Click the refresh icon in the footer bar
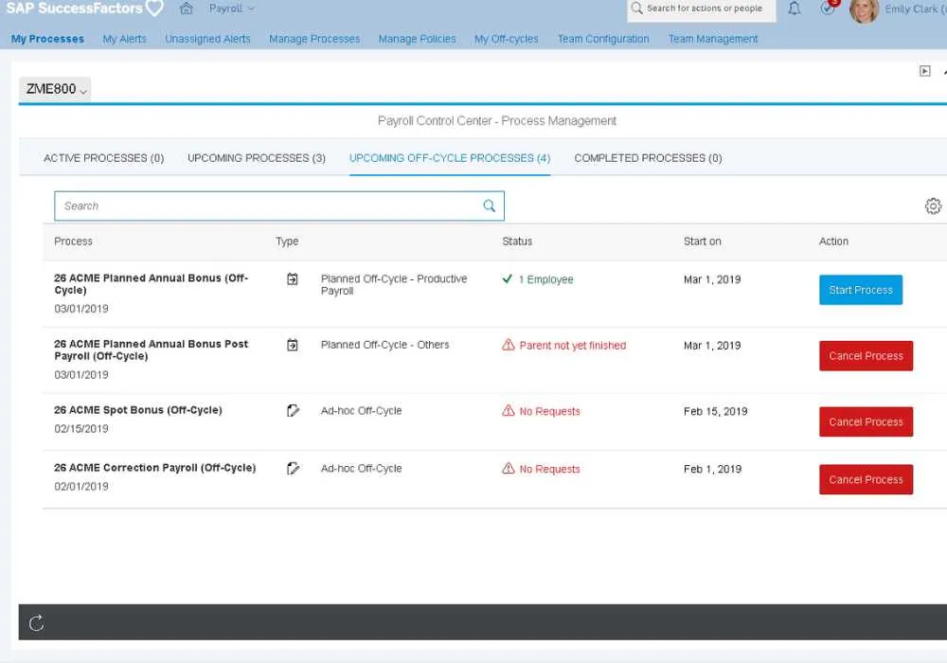This screenshot has height=663, width=947. pyautogui.click(x=36, y=622)
